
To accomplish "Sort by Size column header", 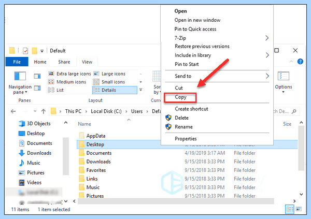I will 287,124.
